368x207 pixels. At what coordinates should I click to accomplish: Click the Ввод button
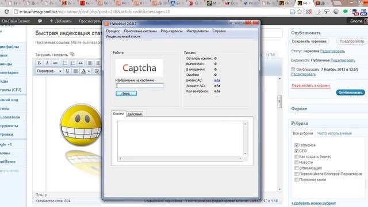point(126,93)
